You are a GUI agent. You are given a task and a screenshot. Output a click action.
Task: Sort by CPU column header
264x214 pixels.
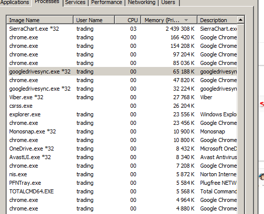pos(128,20)
